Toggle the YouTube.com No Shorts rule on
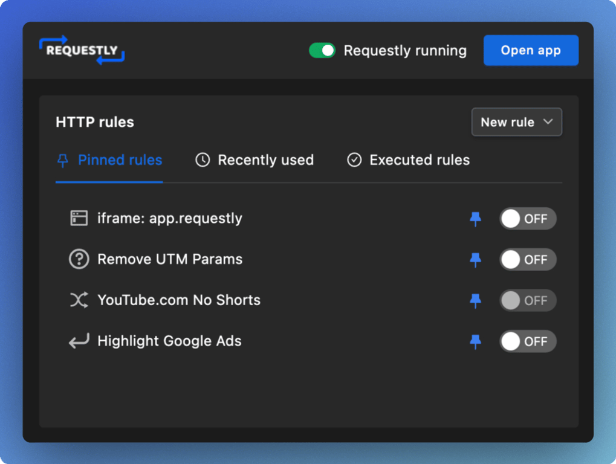 coord(527,300)
